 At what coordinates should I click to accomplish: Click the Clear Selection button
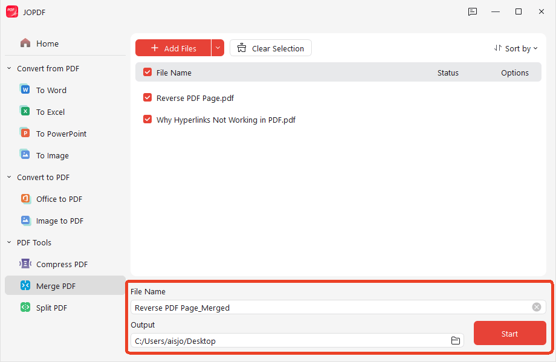(271, 48)
